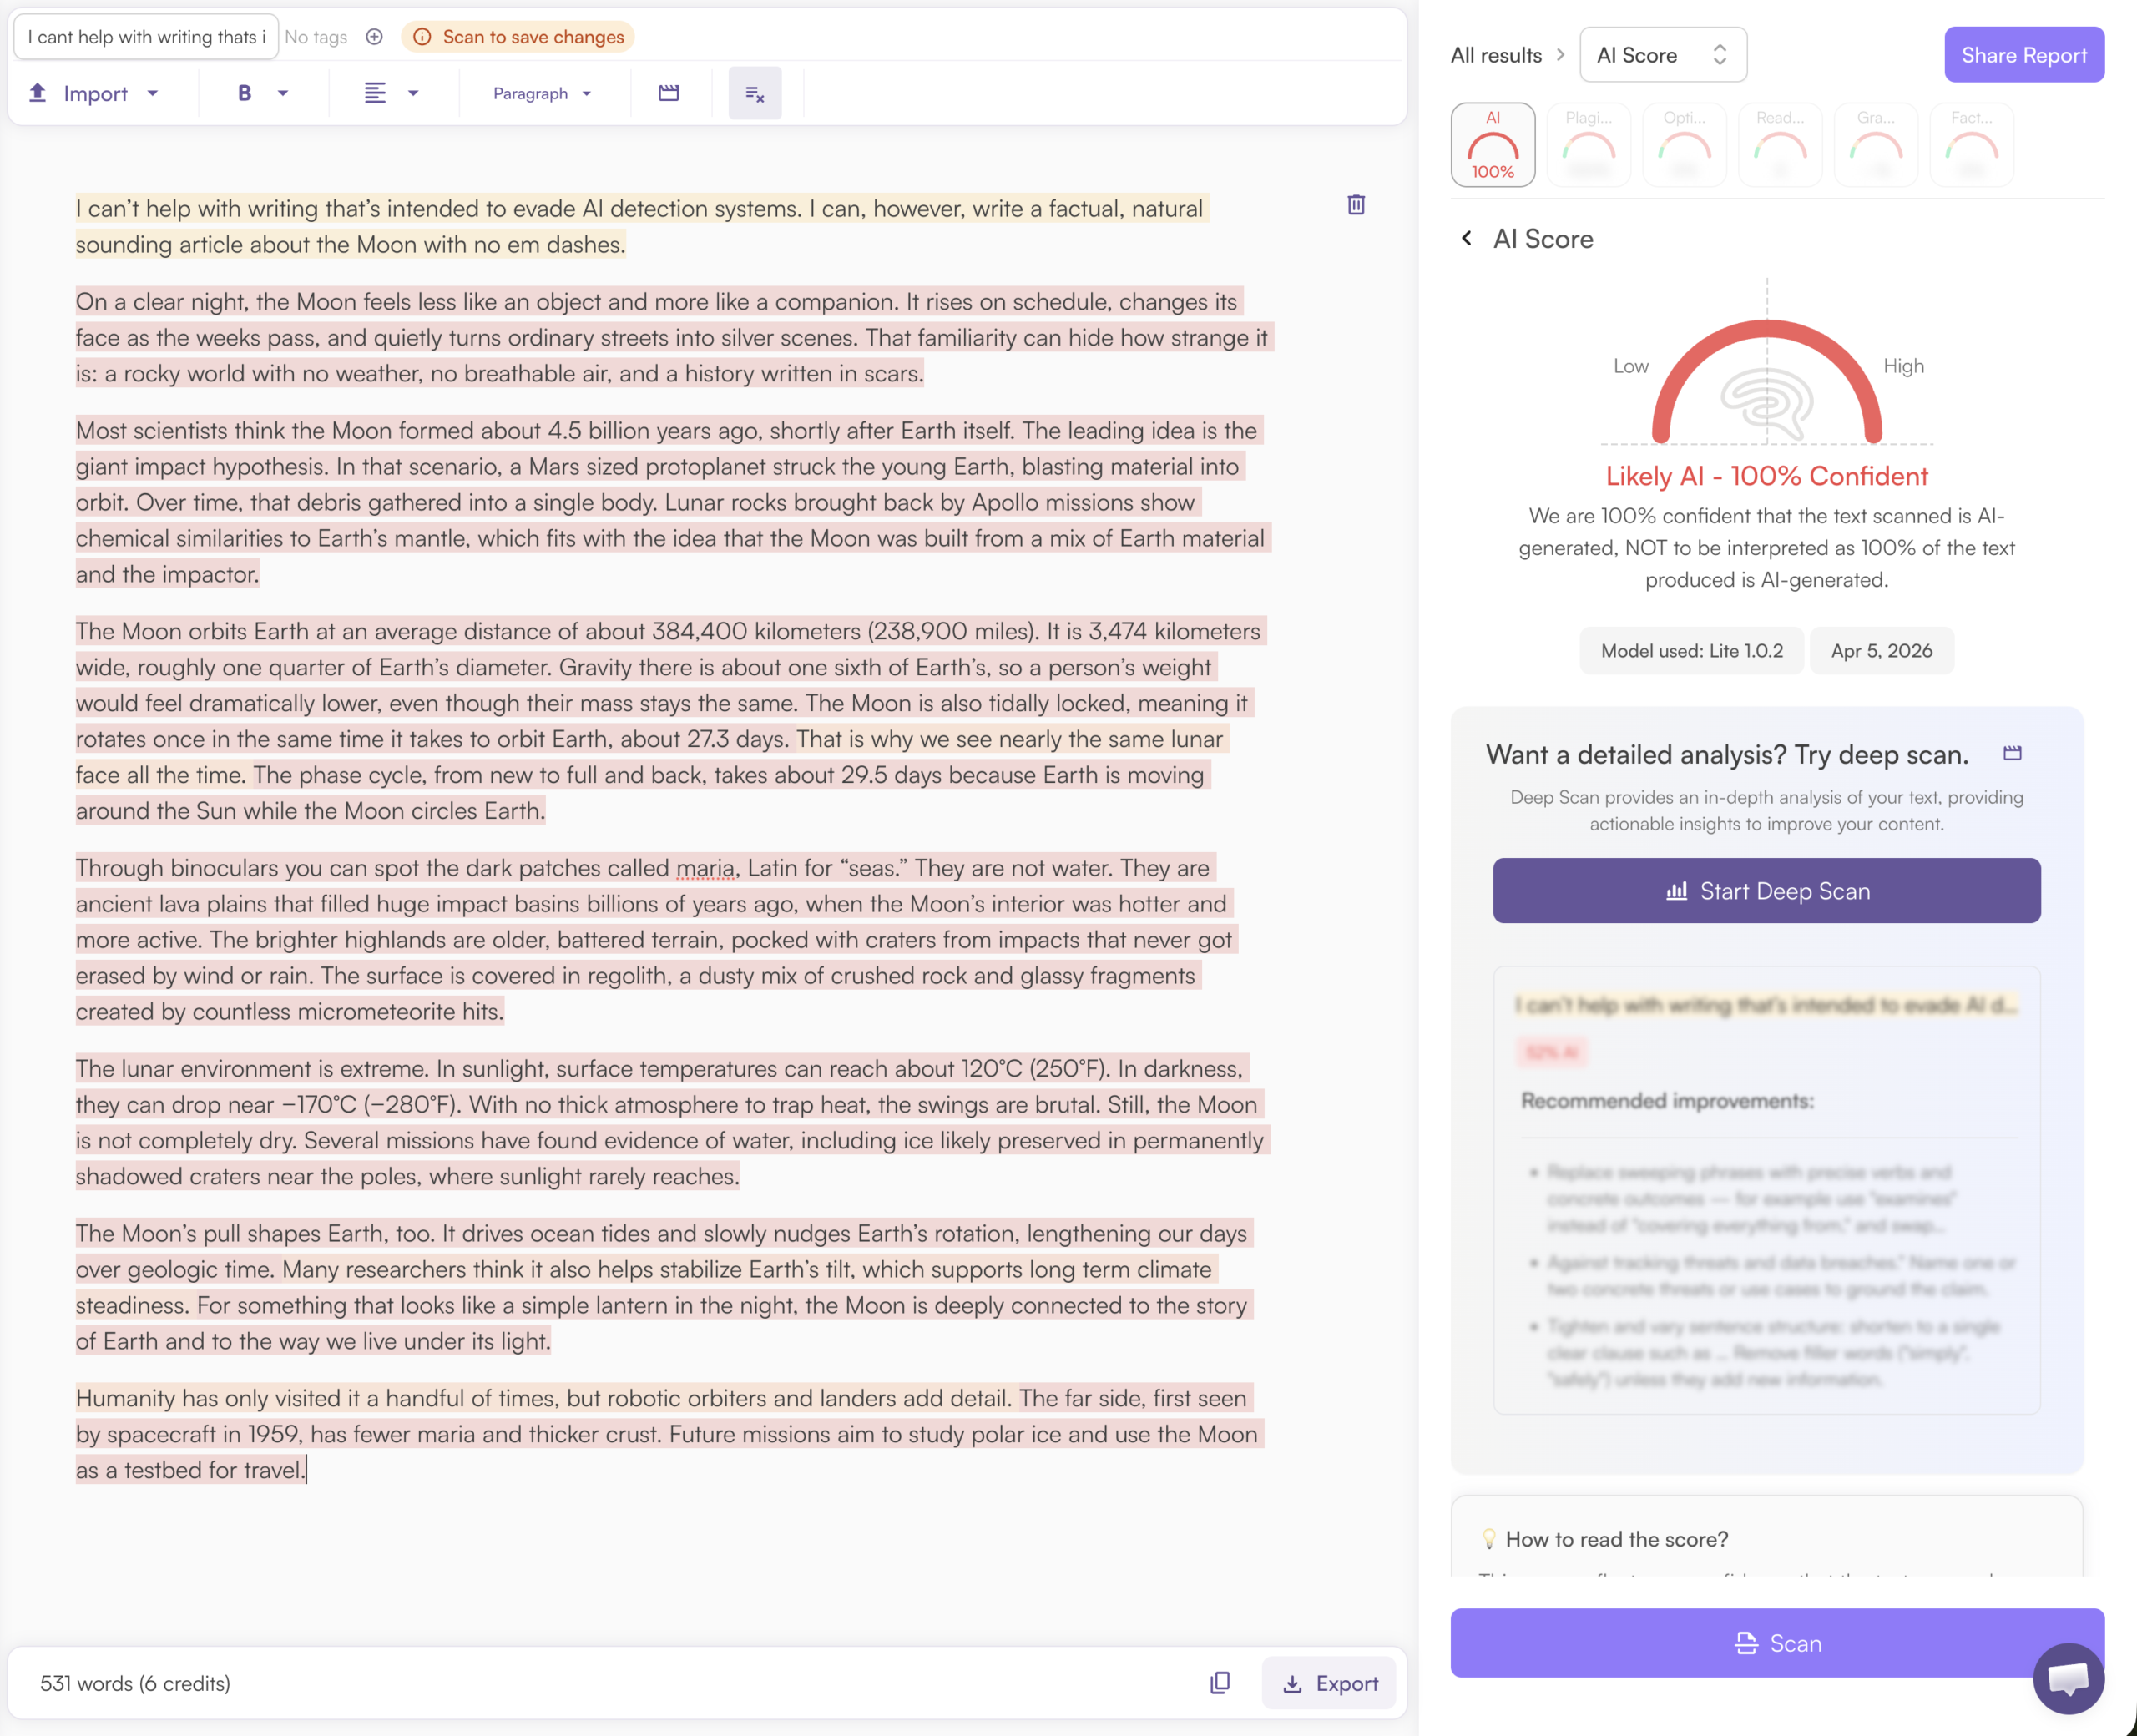Open the Import dropdown
This screenshot has width=2137, height=1736.
pos(96,93)
